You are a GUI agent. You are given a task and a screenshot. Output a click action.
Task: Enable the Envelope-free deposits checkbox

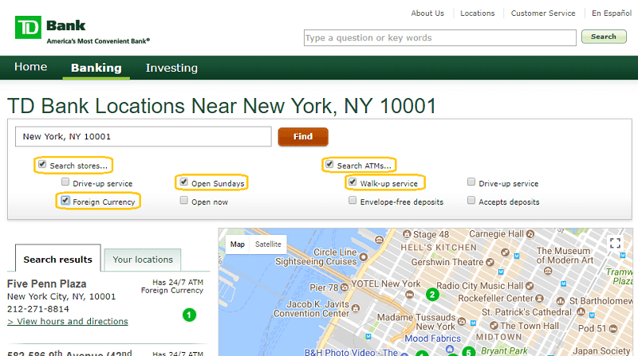coord(352,201)
